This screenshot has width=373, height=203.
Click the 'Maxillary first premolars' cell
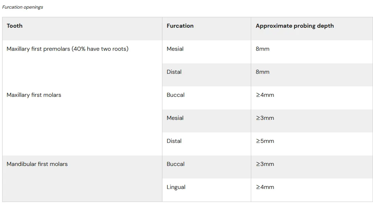pyautogui.click(x=82, y=63)
